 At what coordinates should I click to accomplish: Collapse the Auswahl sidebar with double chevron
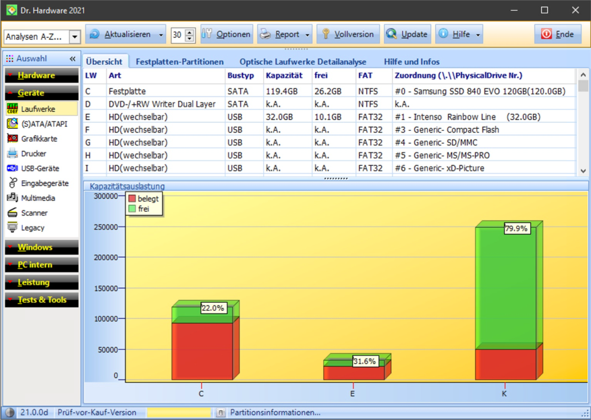click(x=73, y=59)
